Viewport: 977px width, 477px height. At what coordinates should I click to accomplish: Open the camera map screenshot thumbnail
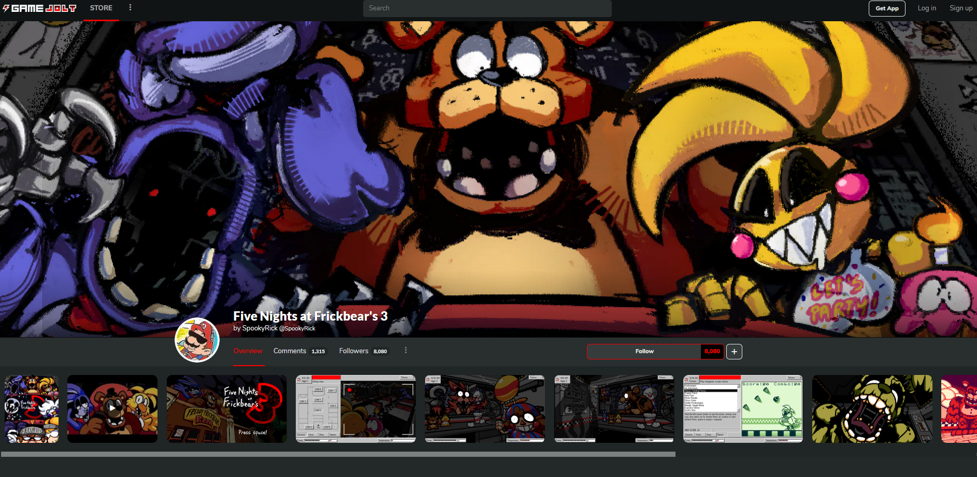pyautogui.click(x=356, y=409)
